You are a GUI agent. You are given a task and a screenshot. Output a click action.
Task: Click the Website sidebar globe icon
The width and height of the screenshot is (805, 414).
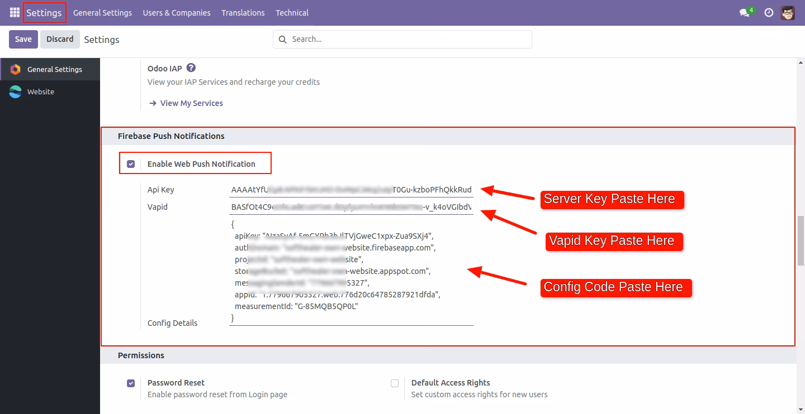16,92
